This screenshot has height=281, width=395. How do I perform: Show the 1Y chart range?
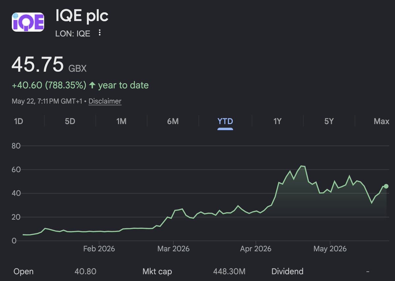tap(277, 121)
